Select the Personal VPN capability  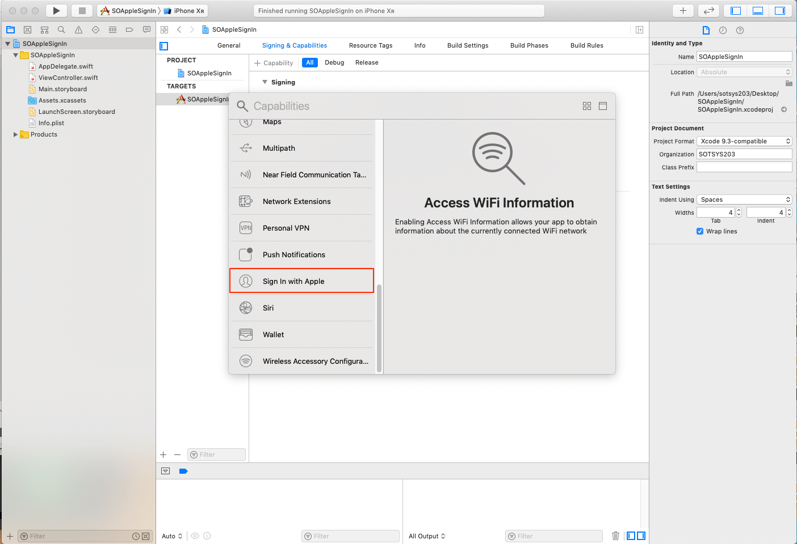[x=301, y=228]
